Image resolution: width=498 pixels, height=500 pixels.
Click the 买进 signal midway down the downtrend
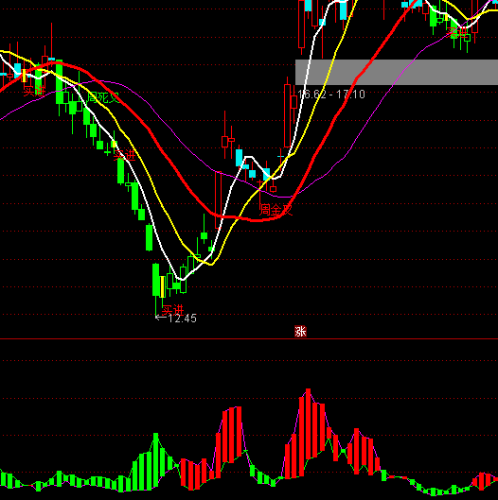(x=125, y=155)
